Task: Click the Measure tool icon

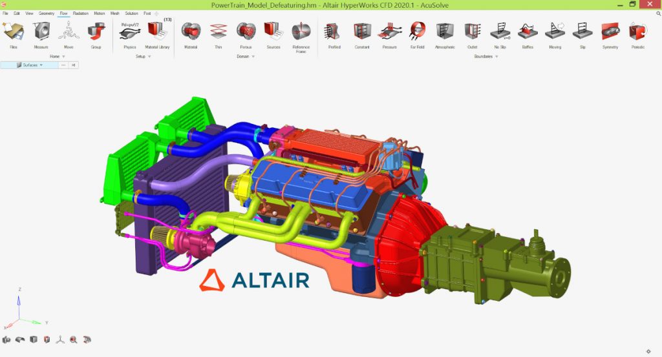Action: [41, 32]
